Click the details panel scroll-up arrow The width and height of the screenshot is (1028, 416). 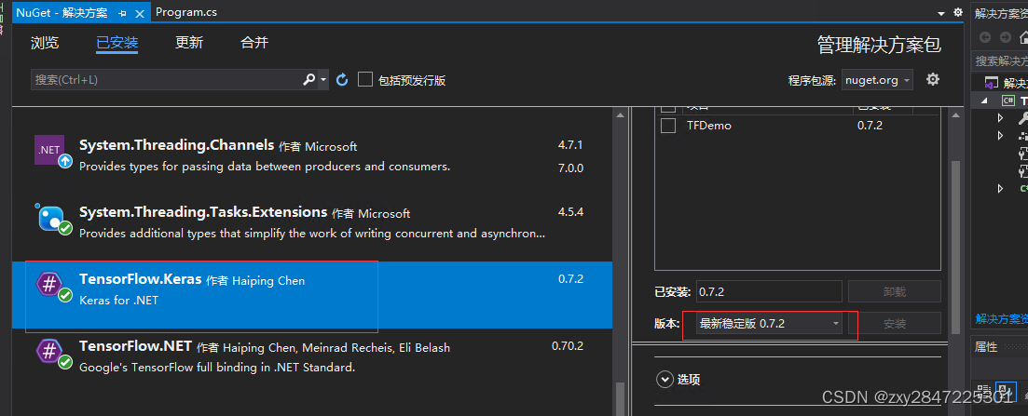point(954,114)
